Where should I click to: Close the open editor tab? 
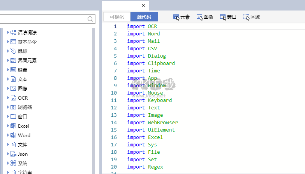coord(143,5)
